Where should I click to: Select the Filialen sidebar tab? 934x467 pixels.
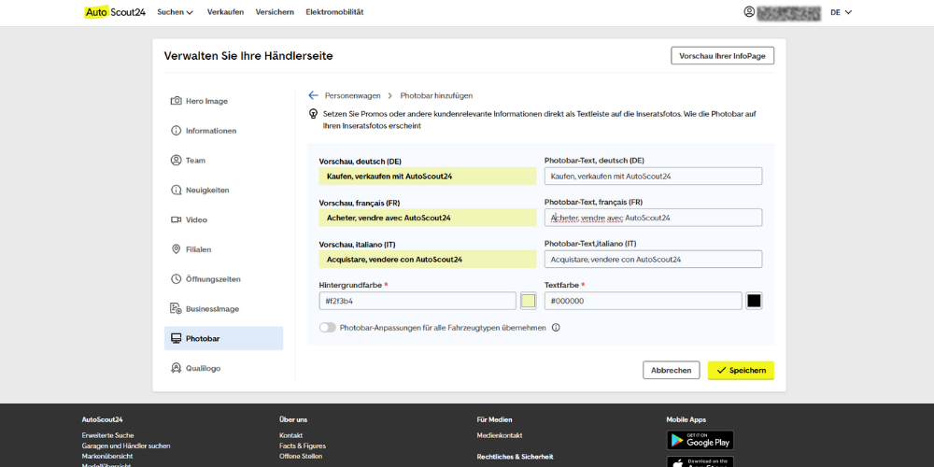[223, 249]
